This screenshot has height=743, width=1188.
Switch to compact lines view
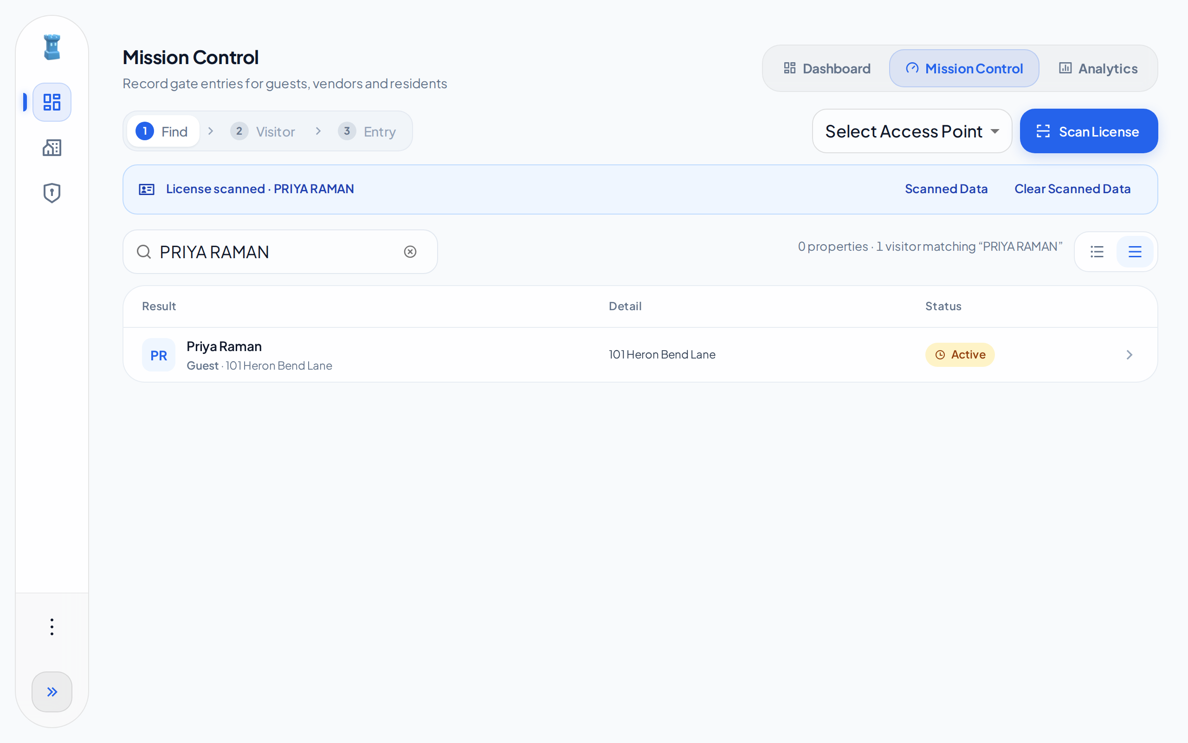(x=1135, y=252)
